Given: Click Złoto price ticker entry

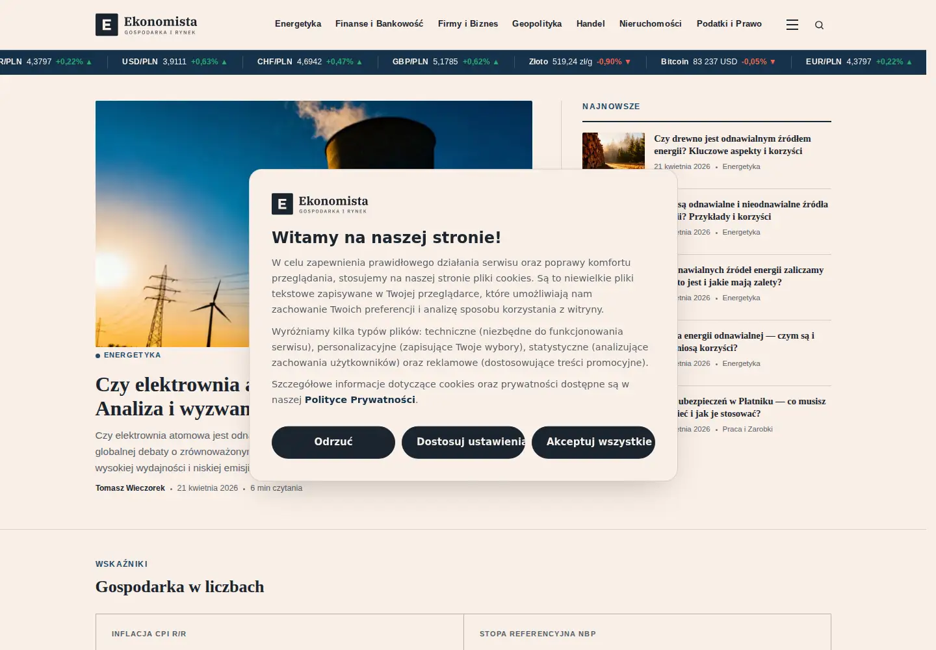Looking at the screenshot, I should pyautogui.click(x=580, y=62).
